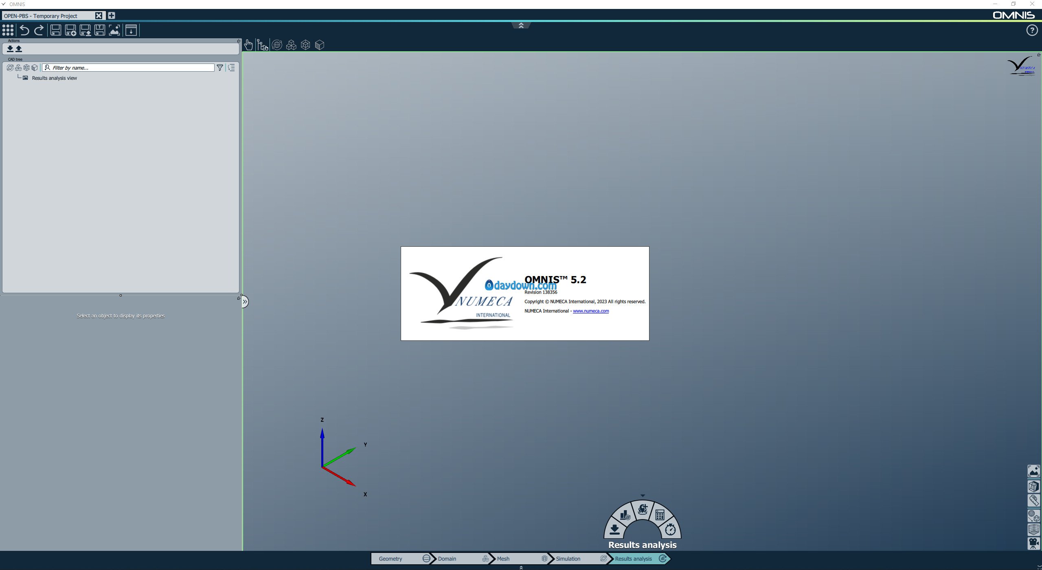Toggle the globe filter in CAD tree
1042x570 pixels.
[x=10, y=68]
